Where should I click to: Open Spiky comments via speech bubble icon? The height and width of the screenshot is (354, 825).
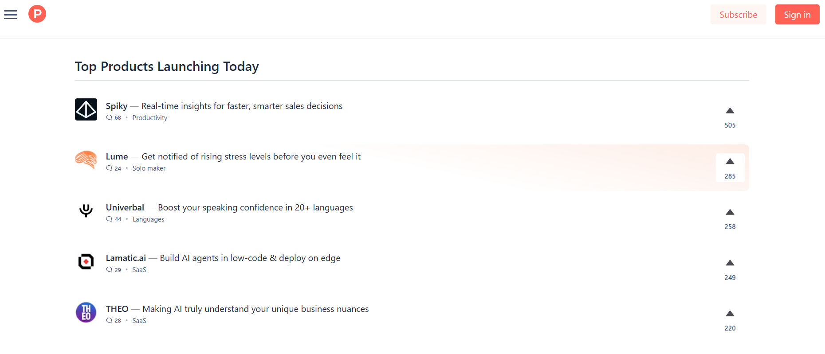pyautogui.click(x=109, y=118)
